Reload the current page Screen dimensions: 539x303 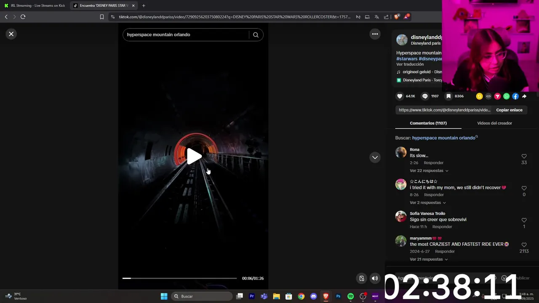click(x=23, y=17)
